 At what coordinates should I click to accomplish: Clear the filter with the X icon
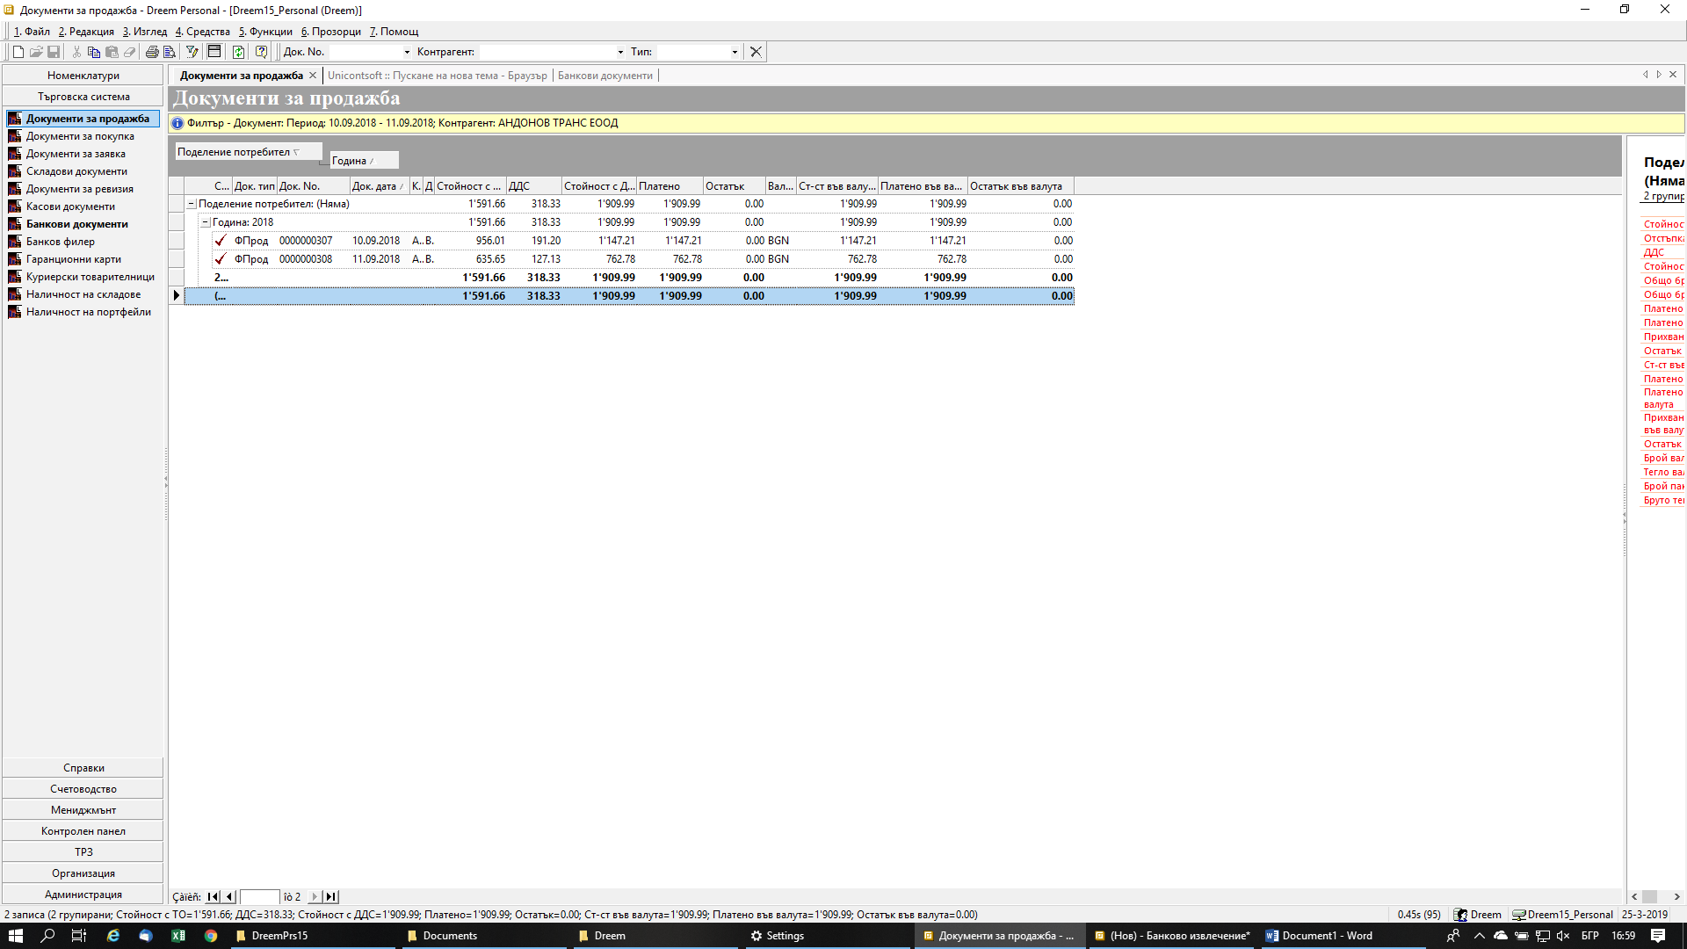click(756, 52)
